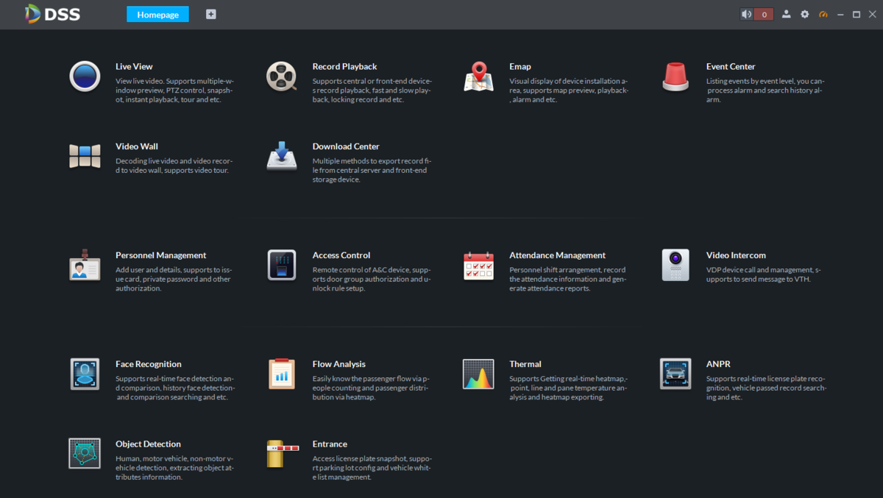Click the Video Wall title
This screenshot has height=498, width=883.
tap(137, 146)
